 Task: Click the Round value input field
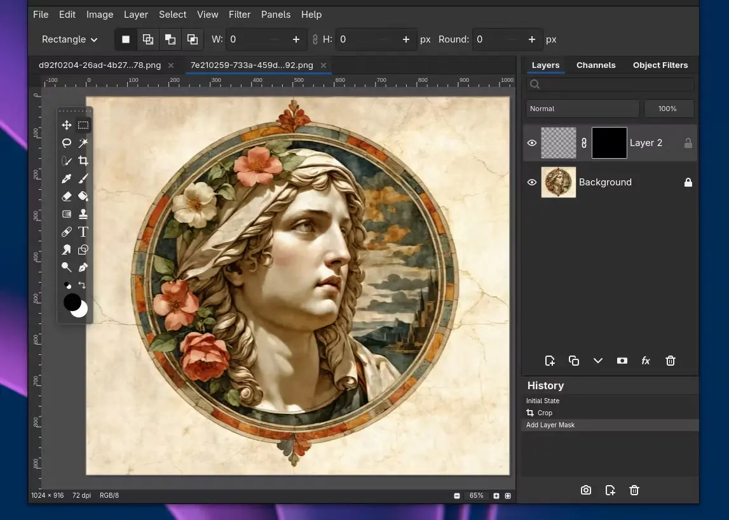coord(499,39)
